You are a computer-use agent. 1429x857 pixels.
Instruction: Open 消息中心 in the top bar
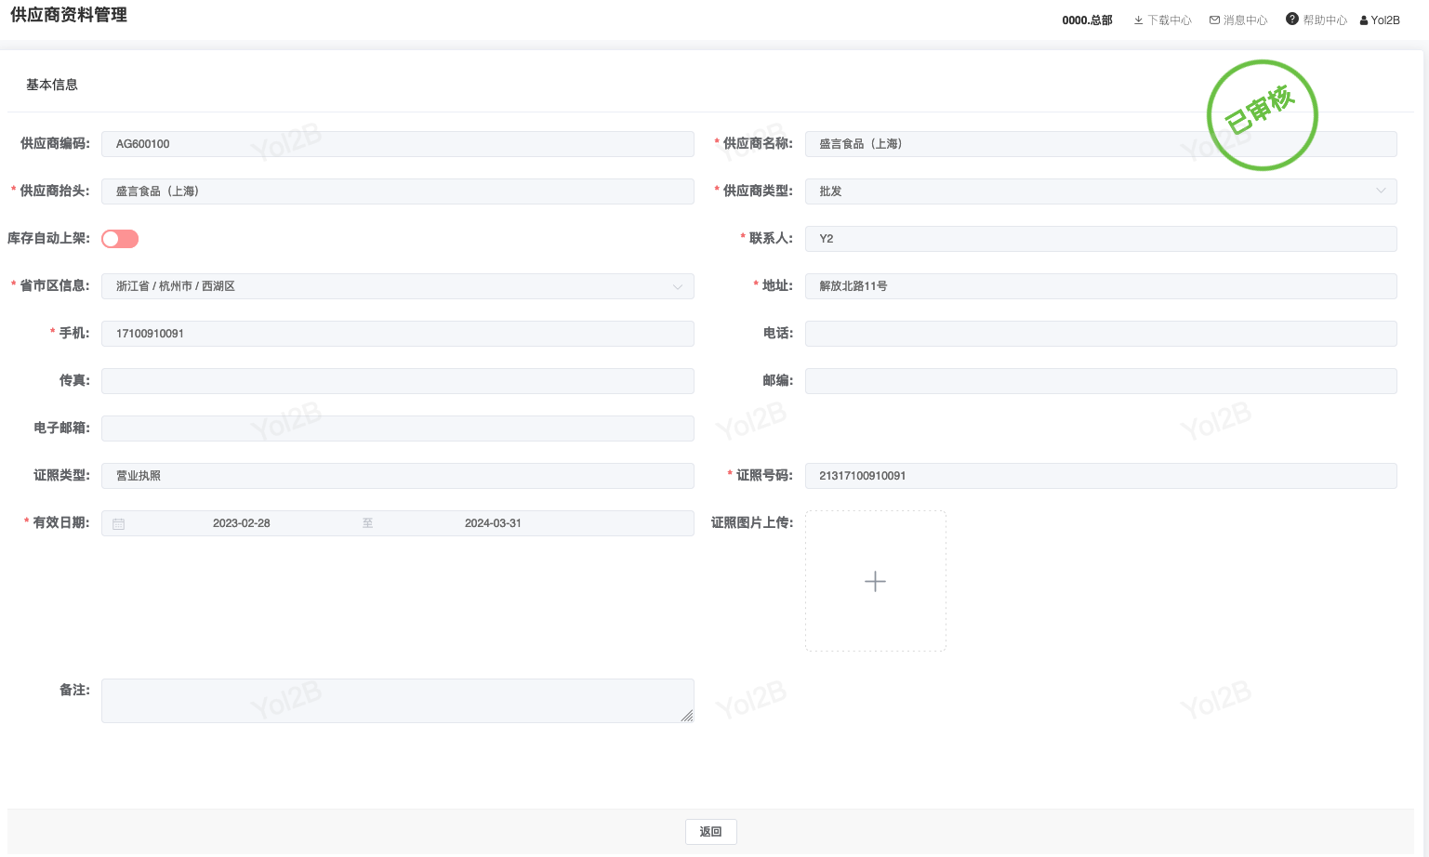pyautogui.click(x=1238, y=20)
